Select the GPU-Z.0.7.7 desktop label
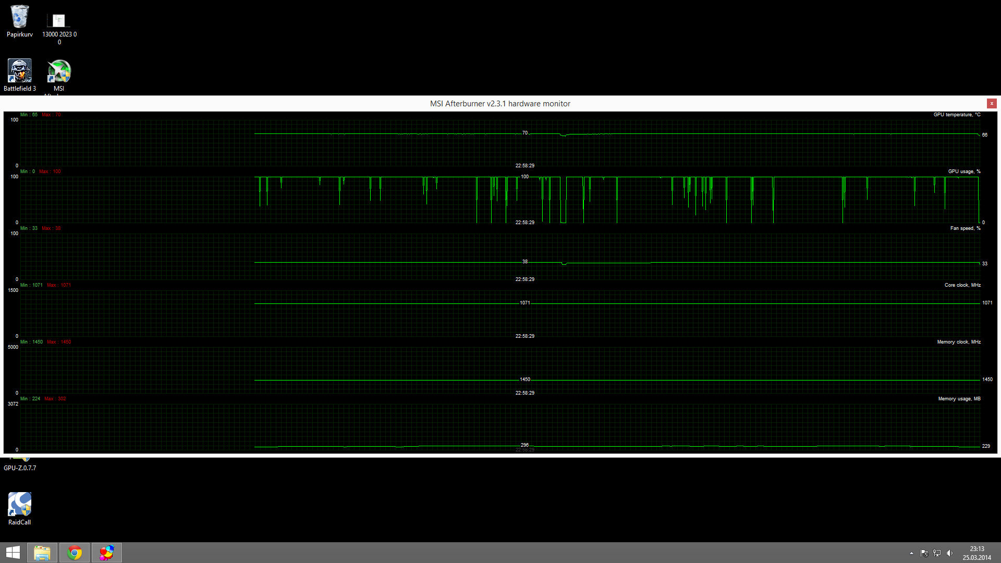The width and height of the screenshot is (1001, 563). click(x=20, y=468)
